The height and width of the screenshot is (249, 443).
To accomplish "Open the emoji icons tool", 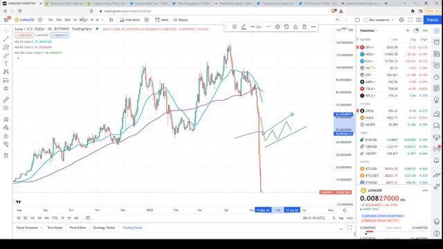I will click(6, 89).
